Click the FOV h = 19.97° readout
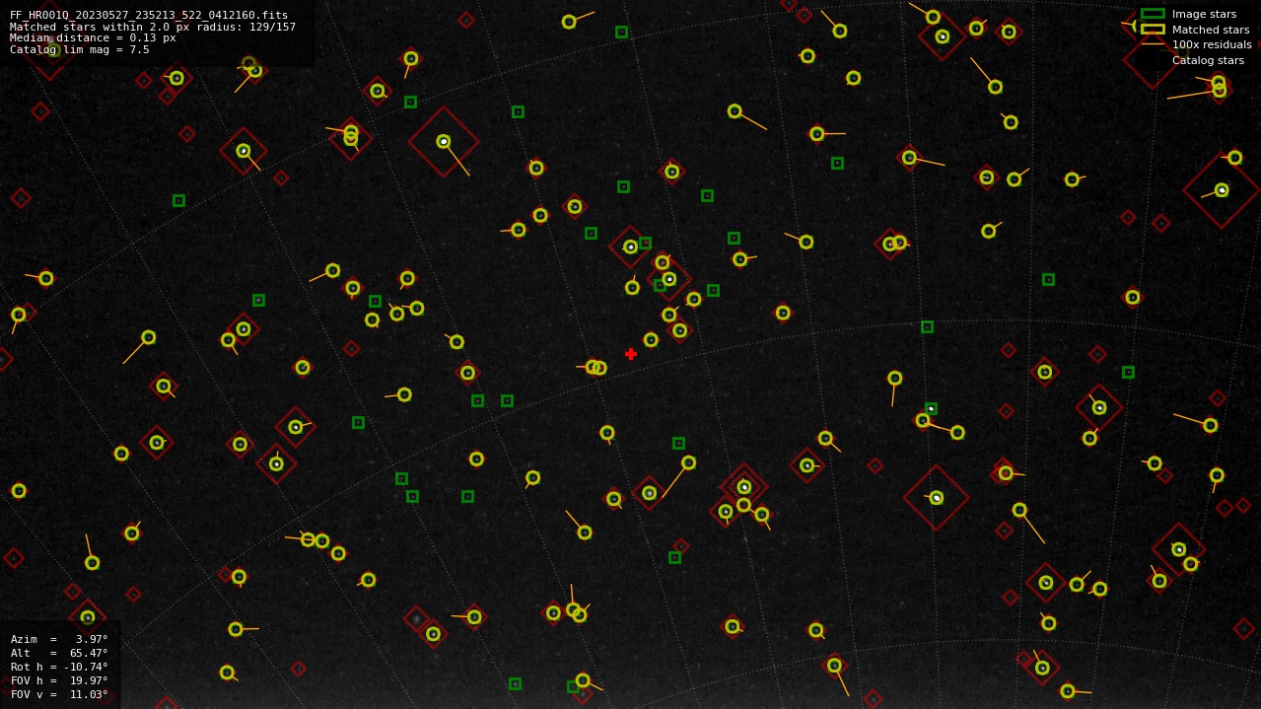Image resolution: width=1261 pixels, height=709 pixels. point(59,680)
